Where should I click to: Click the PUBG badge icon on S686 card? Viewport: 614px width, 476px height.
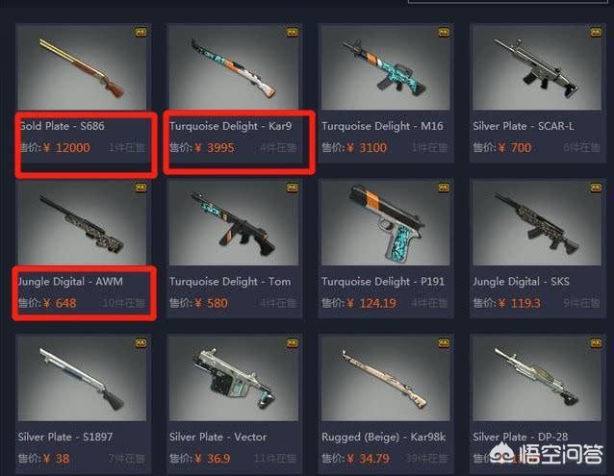click(x=141, y=33)
